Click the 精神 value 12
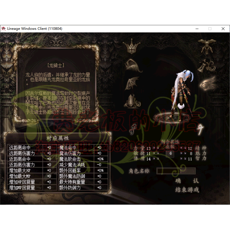This screenshot has height=230, width=230. coord(190,149)
